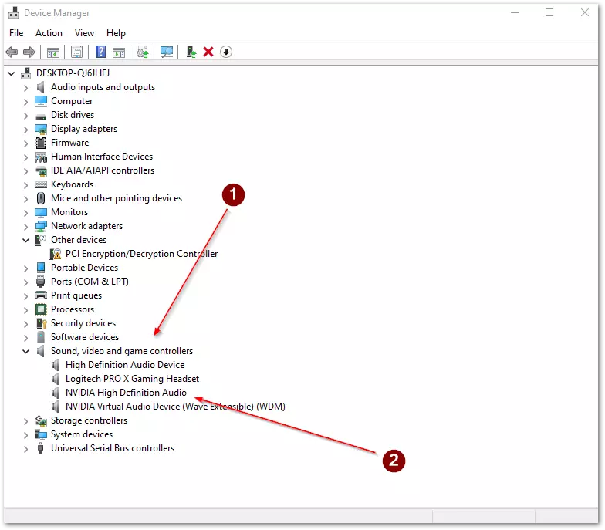Click the Processors icon
Screen dimensions: 605x530
[41, 309]
